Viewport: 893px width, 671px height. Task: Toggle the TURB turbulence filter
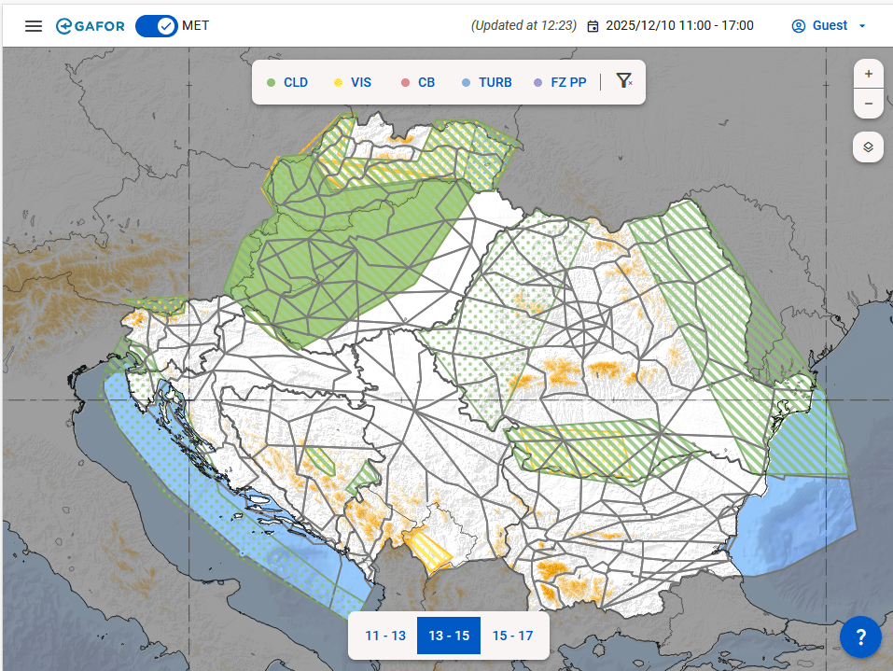pyautogui.click(x=486, y=82)
